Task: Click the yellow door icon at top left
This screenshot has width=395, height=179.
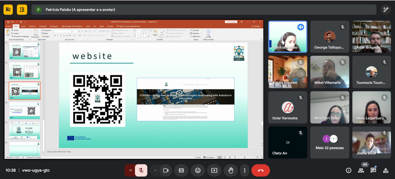Action: [x=22, y=10]
